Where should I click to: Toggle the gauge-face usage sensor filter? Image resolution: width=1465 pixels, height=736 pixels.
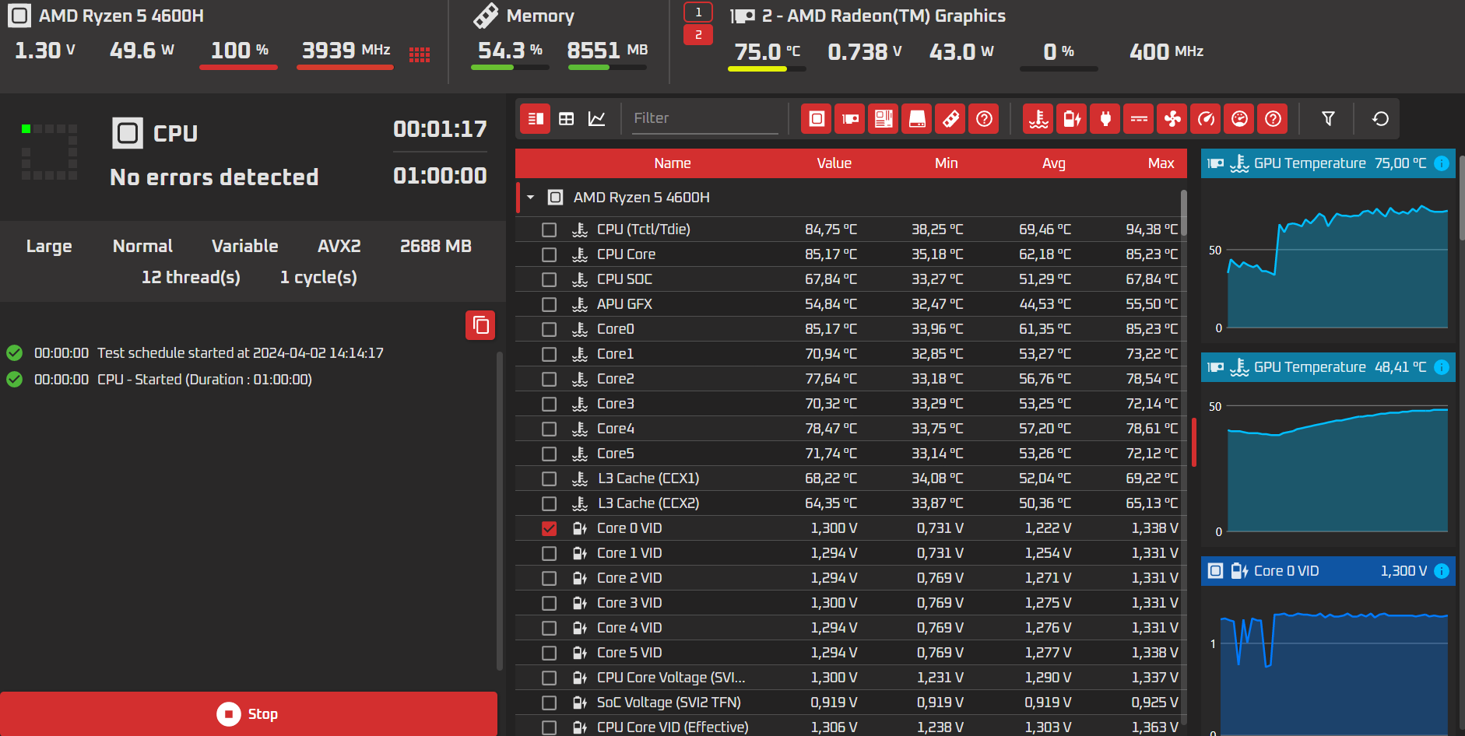(1239, 118)
